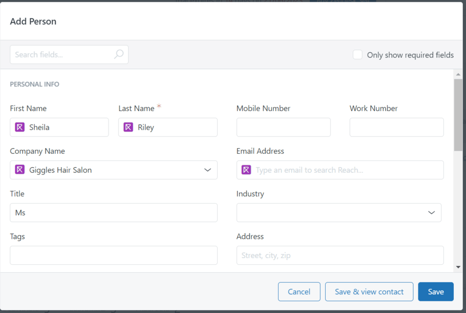Click the Reach icon next to Giggles Hair Salon
Image resolution: width=466 pixels, height=313 pixels.
[x=19, y=170]
